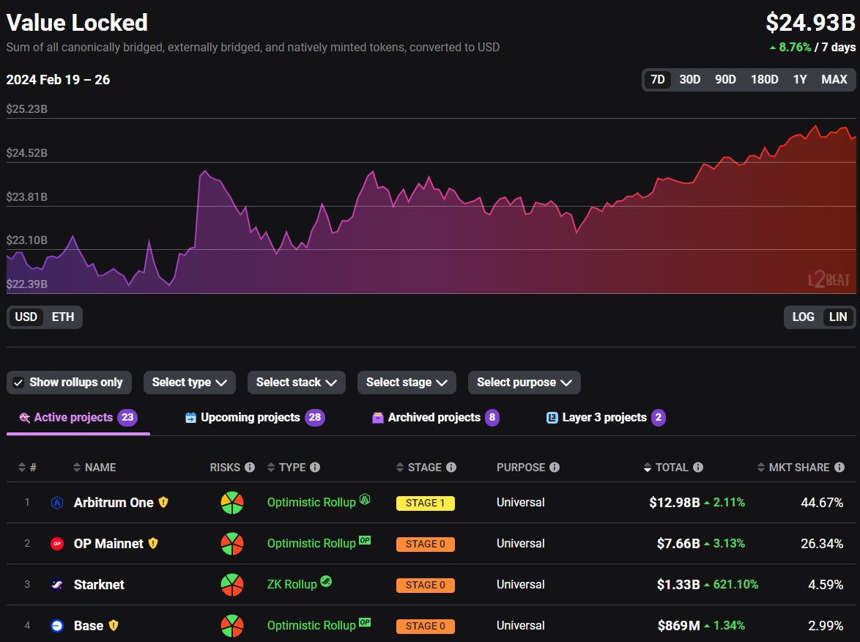Click the Base project logo icon
This screenshot has height=642, width=860.
pos(57,626)
